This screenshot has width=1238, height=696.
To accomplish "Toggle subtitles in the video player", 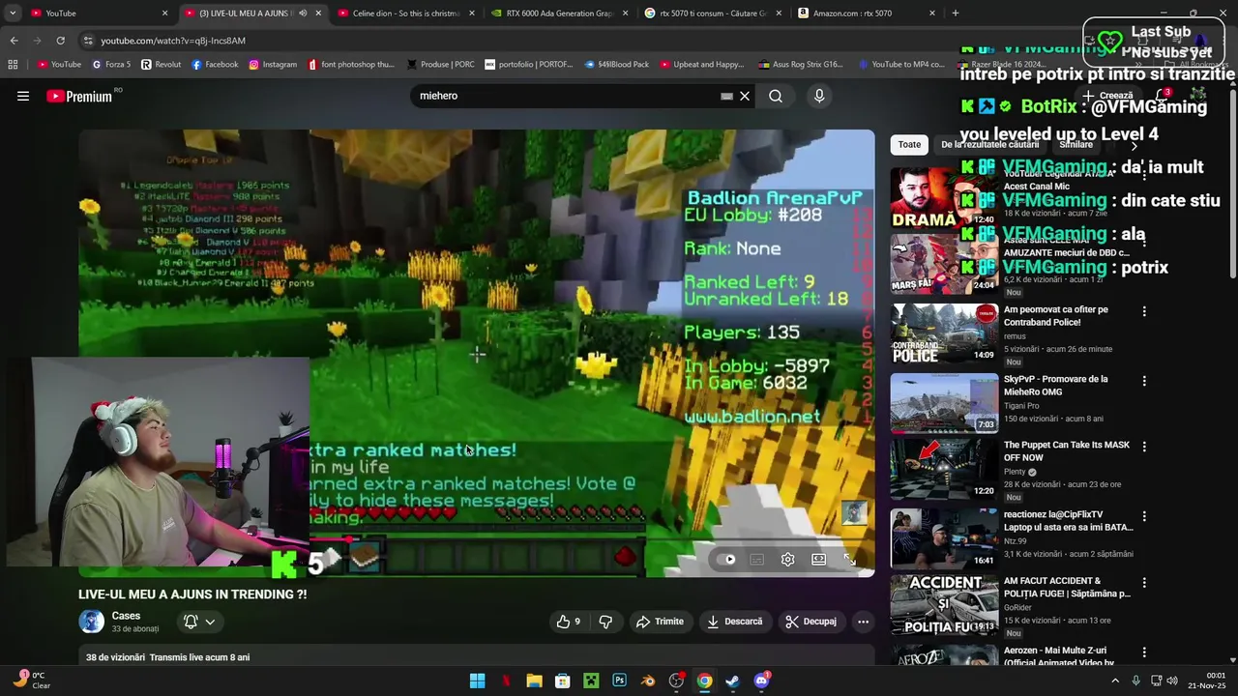I will [757, 559].
